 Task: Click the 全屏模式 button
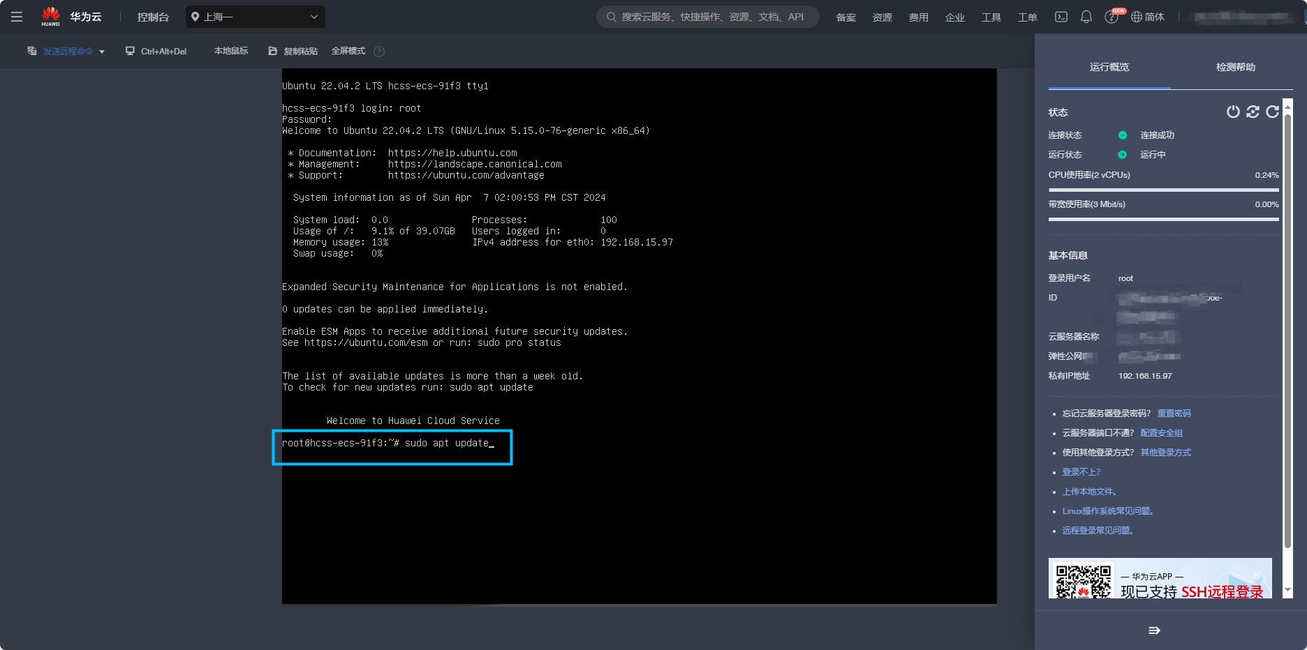coord(348,51)
